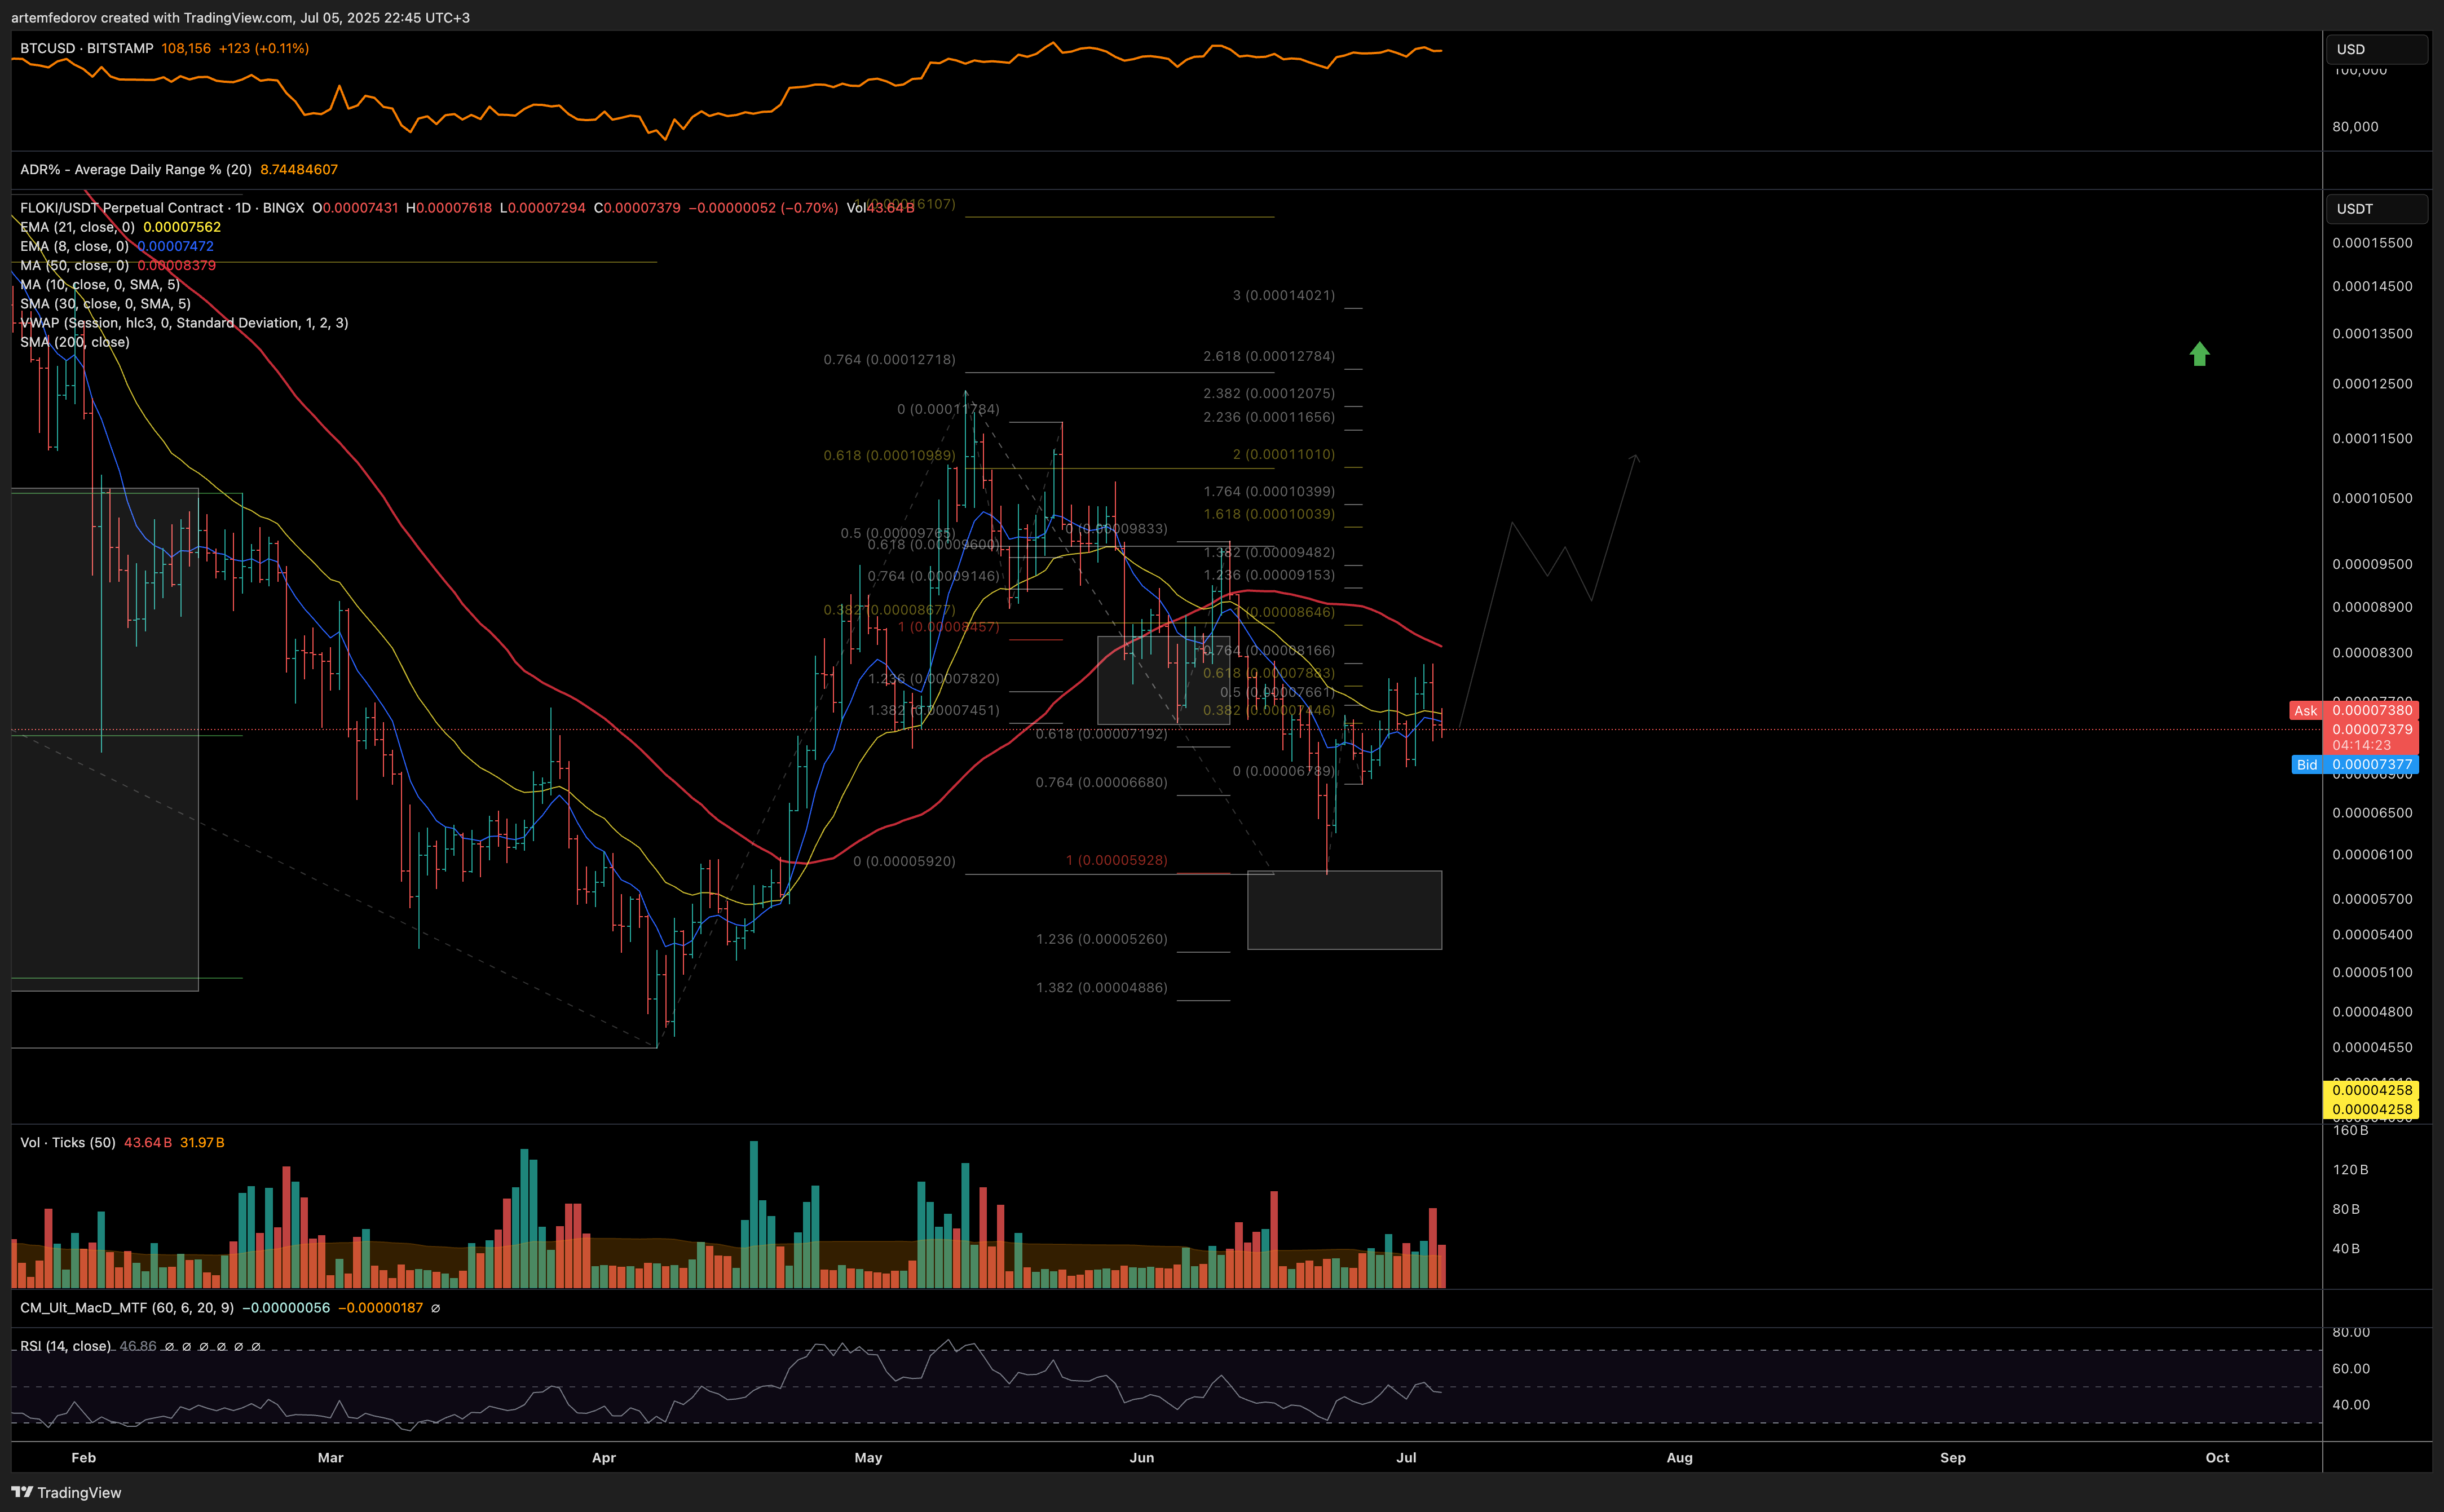
Task: Click the RSI value 46.86 in legend
Action: pyautogui.click(x=138, y=1346)
